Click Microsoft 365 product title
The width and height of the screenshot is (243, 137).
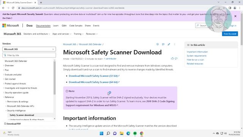click(x=12, y=34)
